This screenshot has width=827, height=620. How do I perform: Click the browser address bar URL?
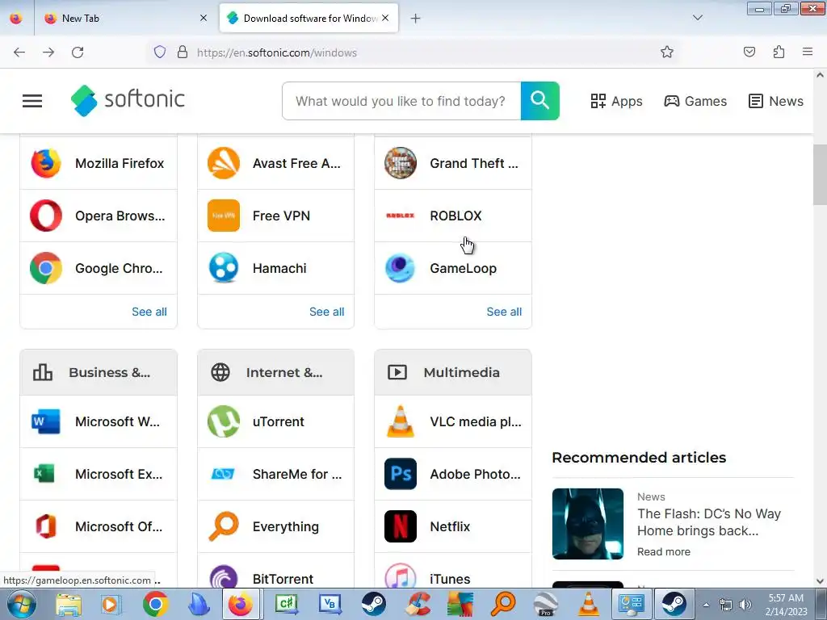click(x=277, y=52)
